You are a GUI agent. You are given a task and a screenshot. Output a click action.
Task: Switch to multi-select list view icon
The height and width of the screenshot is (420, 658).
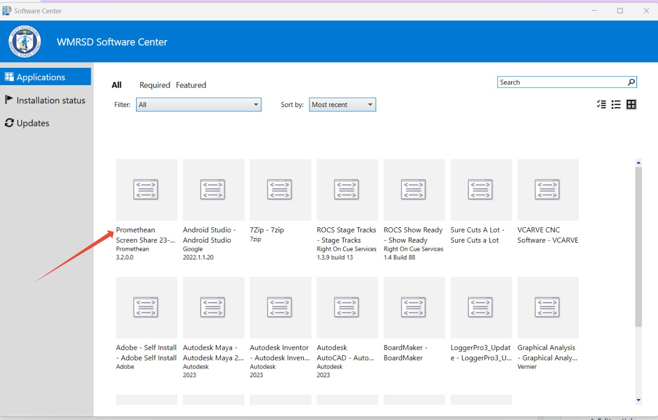click(601, 104)
